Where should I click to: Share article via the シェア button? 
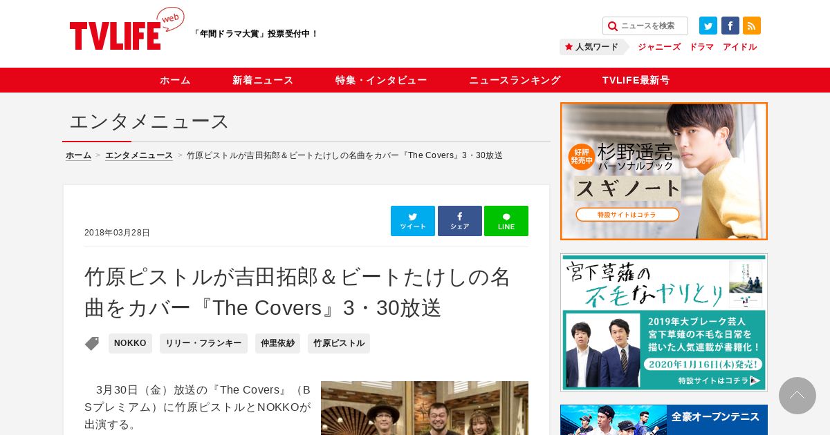[460, 221]
